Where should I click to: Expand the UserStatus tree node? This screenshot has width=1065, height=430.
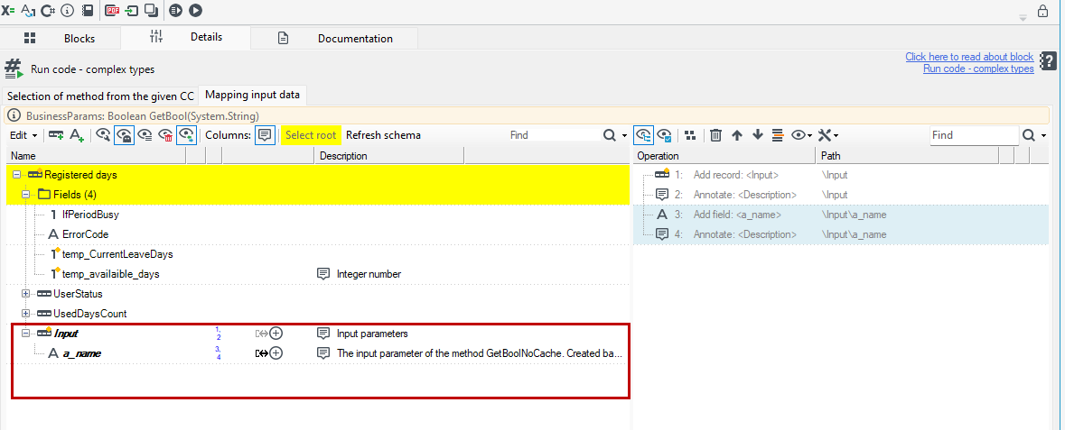(26, 295)
